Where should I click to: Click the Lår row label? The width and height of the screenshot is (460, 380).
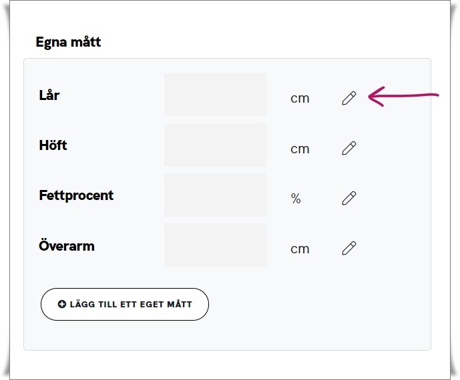pos(49,95)
